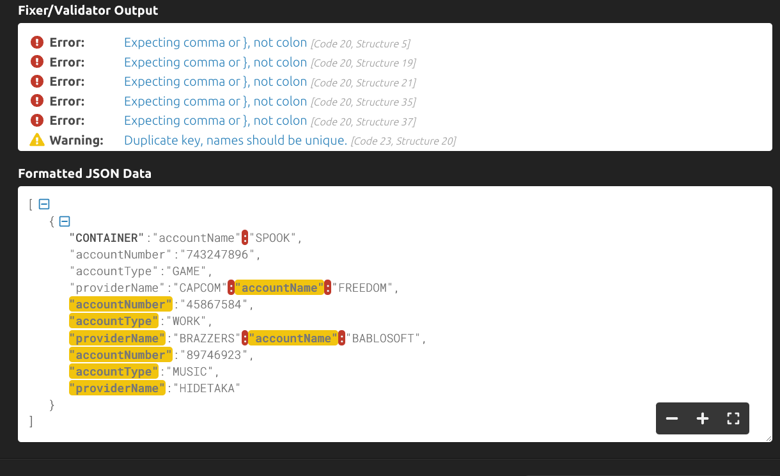Click the red colon marker before "SPOOK"
The height and width of the screenshot is (476, 780).
[245, 238]
